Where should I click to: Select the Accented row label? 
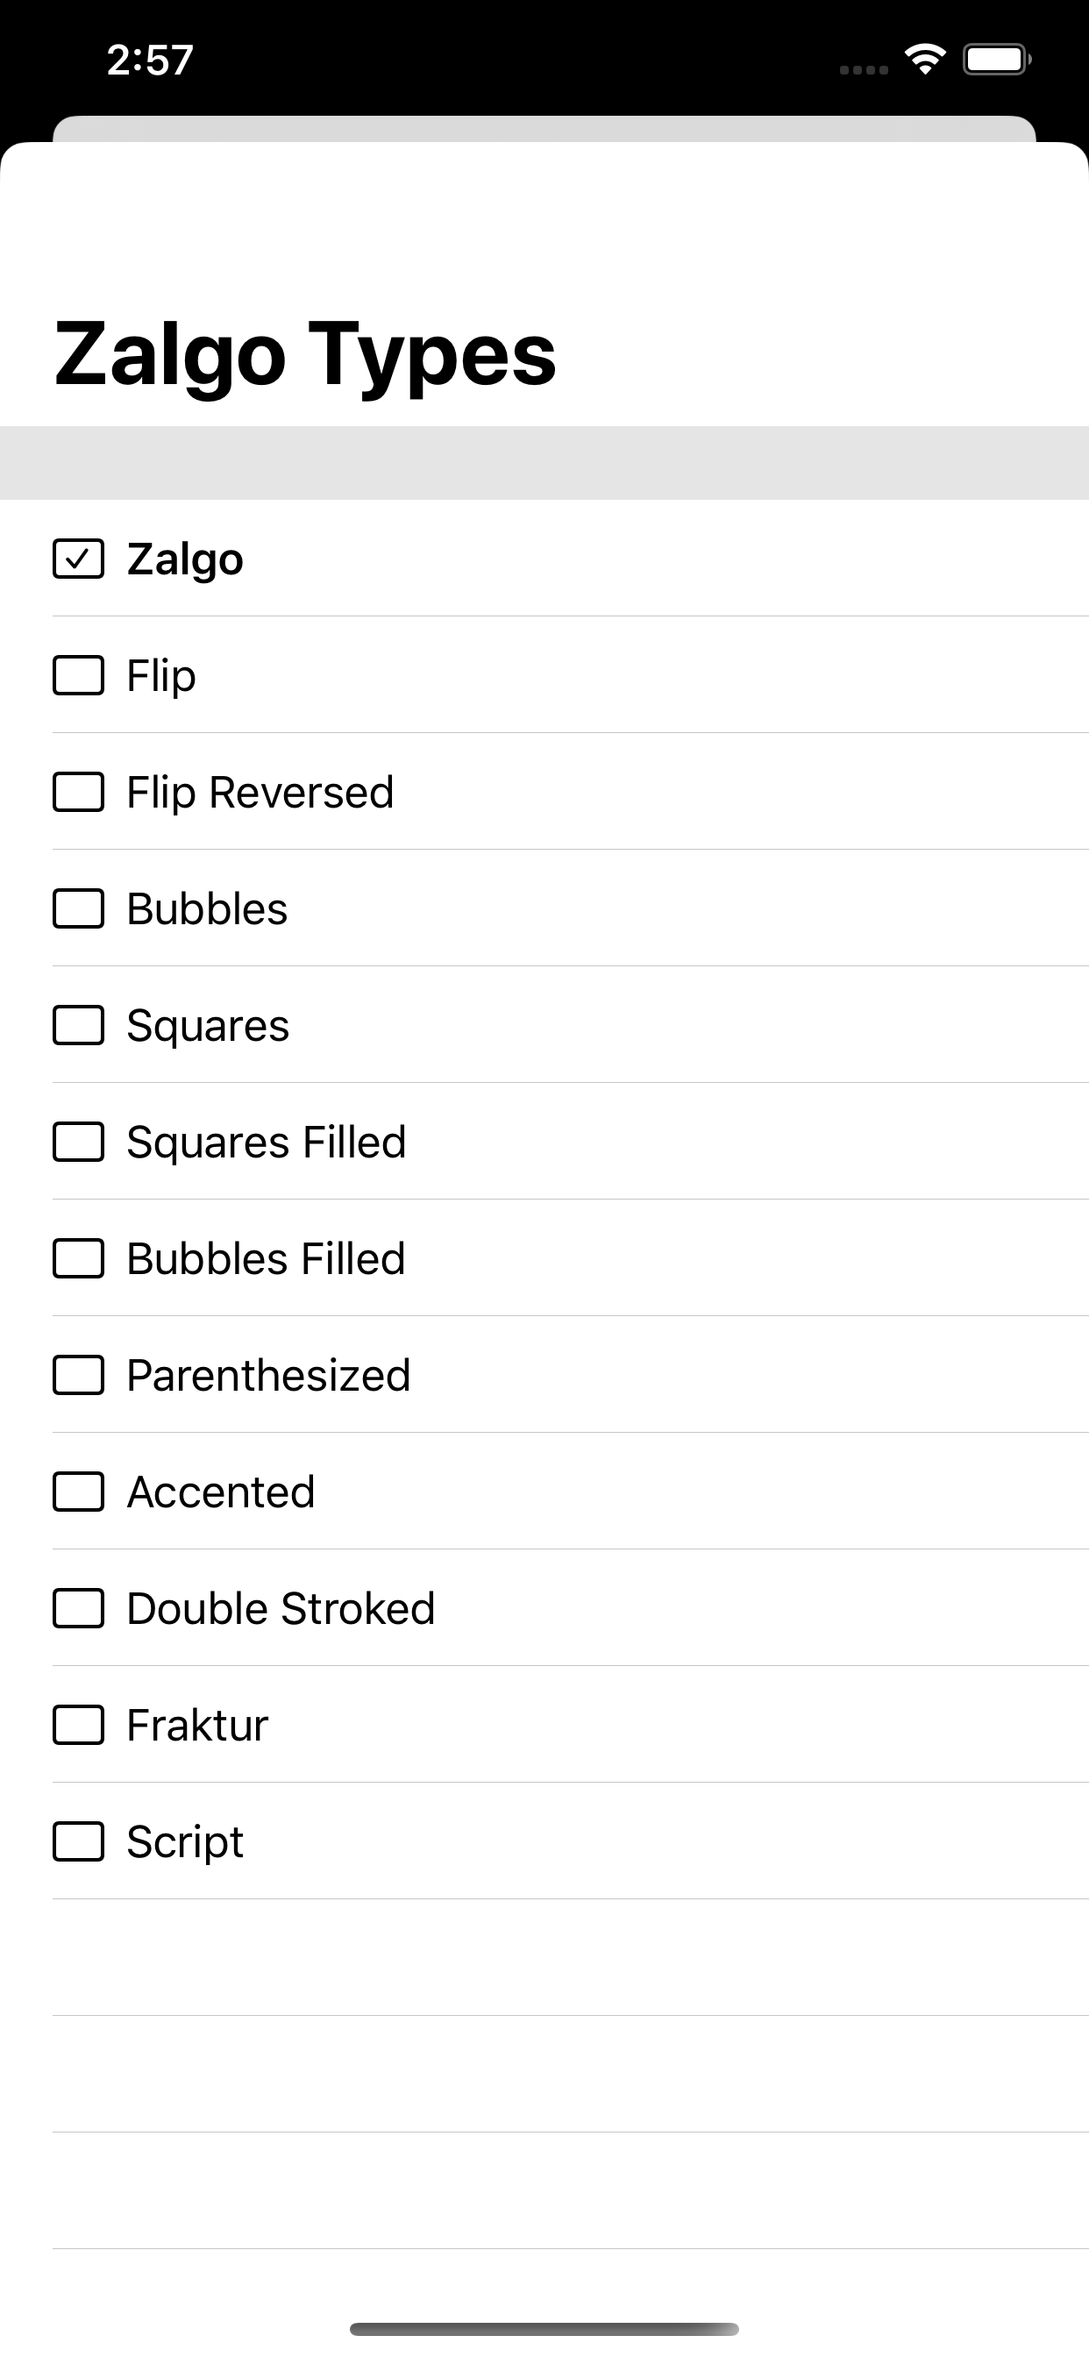221,1492
